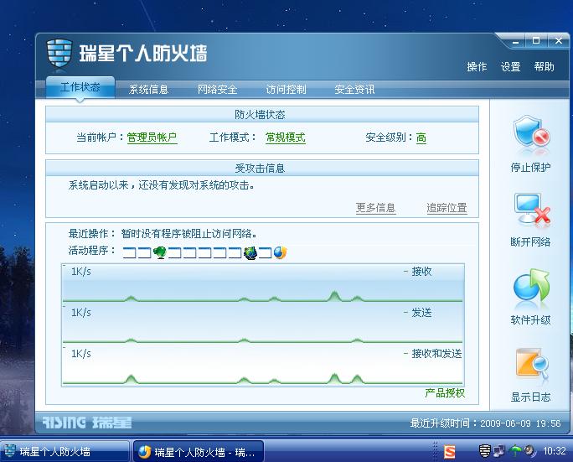Change work mode via 常规模式 link
The image size is (573, 462).
[286, 138]
